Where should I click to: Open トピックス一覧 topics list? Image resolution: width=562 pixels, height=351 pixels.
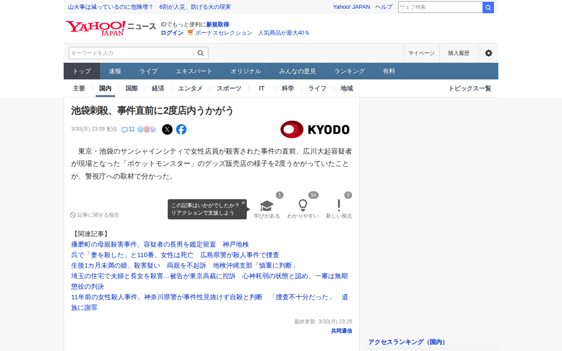click(470, 88)
